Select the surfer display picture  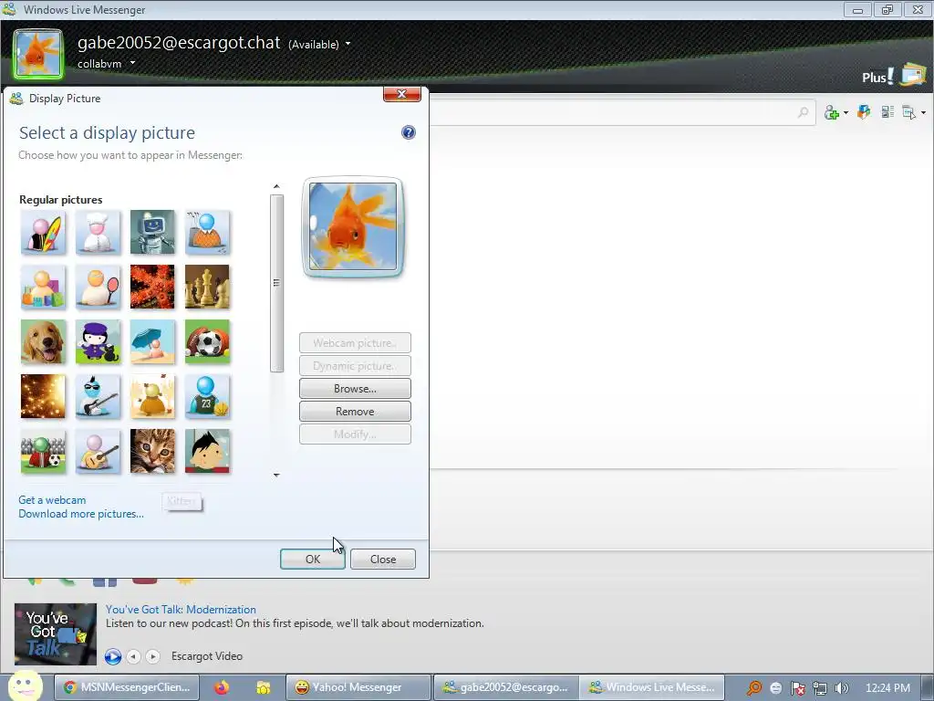tap(44, 232)
